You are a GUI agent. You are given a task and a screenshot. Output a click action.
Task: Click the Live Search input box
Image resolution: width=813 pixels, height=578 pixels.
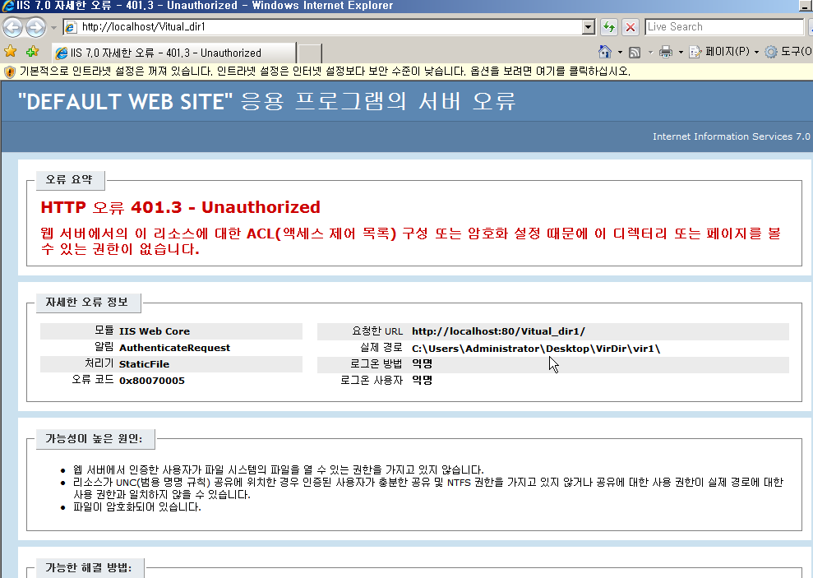[x=724, y=27]
